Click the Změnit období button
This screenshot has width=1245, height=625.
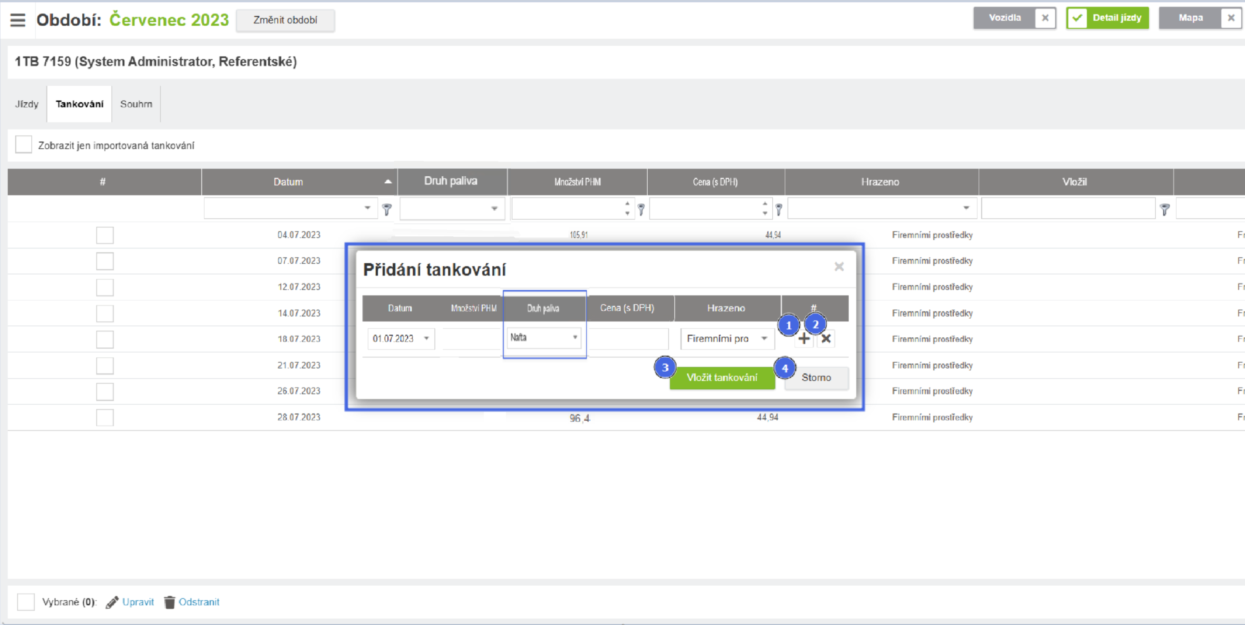(x=285, y=20)
